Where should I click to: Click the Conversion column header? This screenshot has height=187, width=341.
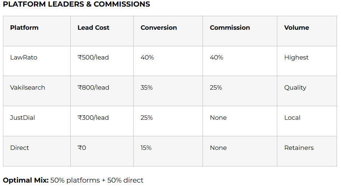coord(159,28)
